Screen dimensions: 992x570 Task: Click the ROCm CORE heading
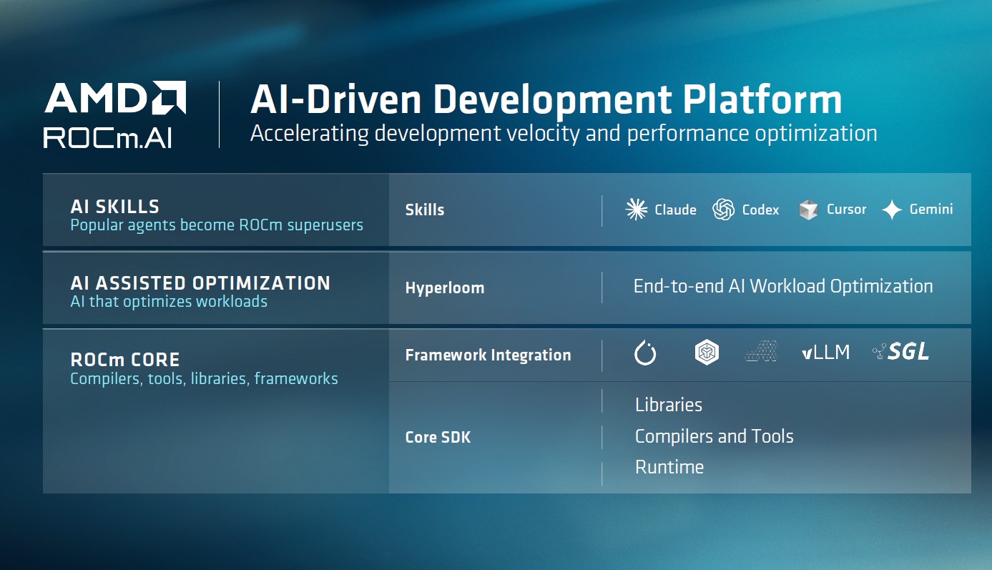[x=125, y=360]
